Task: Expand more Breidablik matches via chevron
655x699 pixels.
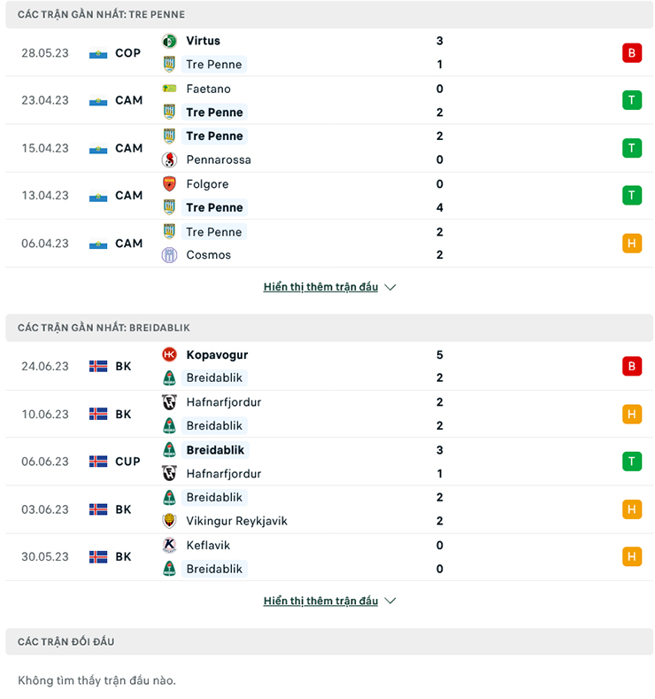Action: point(390,601)
